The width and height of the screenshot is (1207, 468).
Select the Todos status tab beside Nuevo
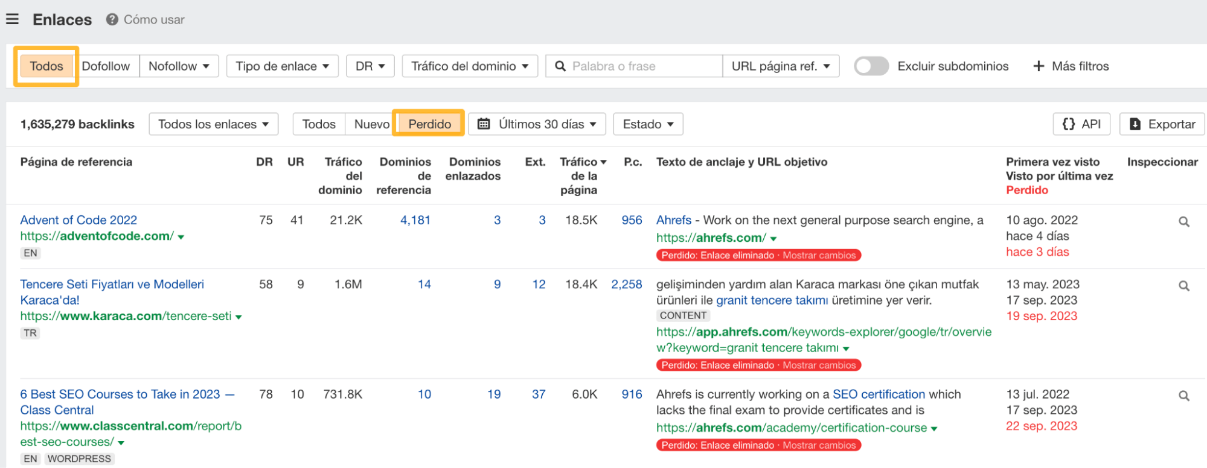pos(319,124)
